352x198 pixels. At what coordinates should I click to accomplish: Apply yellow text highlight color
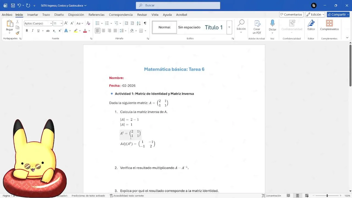point(76,31)
